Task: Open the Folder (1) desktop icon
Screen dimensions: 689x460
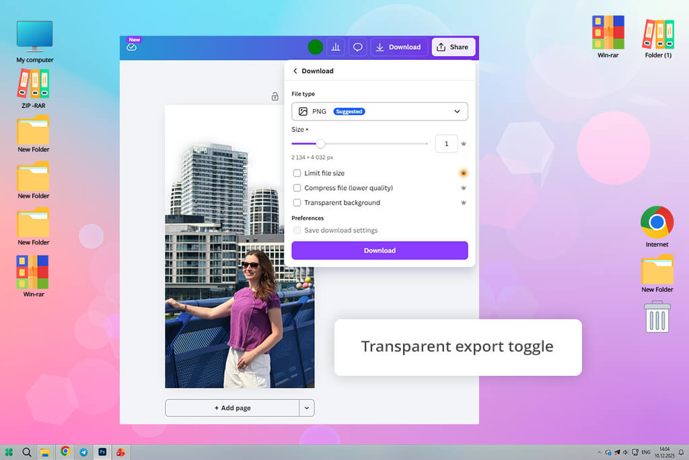Action: pyautogui.click(x=658, y=38)
